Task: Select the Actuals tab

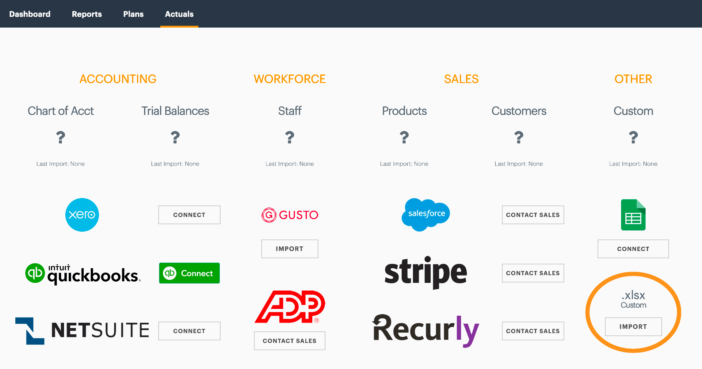Action: click(x=179, y=14)
